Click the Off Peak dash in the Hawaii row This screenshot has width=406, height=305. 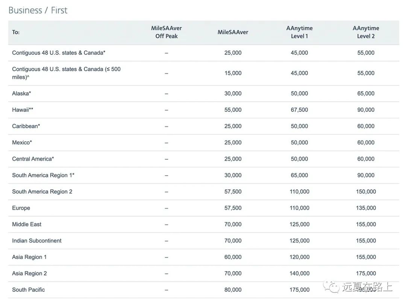click(167, 110)
